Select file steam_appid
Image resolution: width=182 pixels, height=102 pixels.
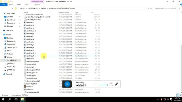pos(31,75)
